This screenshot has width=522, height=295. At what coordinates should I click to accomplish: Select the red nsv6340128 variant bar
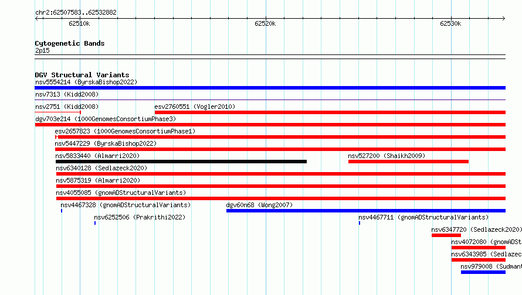[x=281, y=174]
